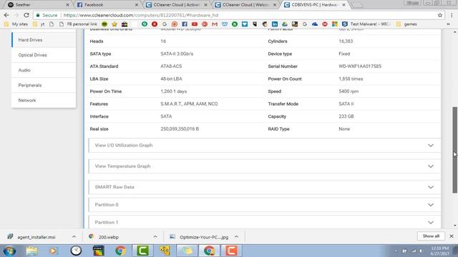Expand the Partition 1 section
The image size is (458, 257).
(264, 222)
